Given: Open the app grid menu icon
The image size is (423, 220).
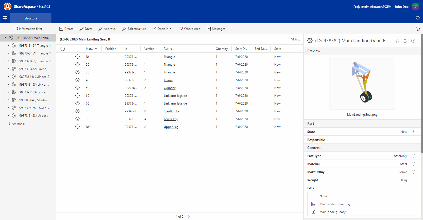Looking at the screenshot, I should [5, 18].
